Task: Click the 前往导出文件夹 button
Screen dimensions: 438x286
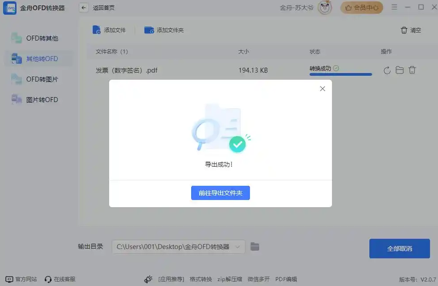Action: click(x=221, y=193)
